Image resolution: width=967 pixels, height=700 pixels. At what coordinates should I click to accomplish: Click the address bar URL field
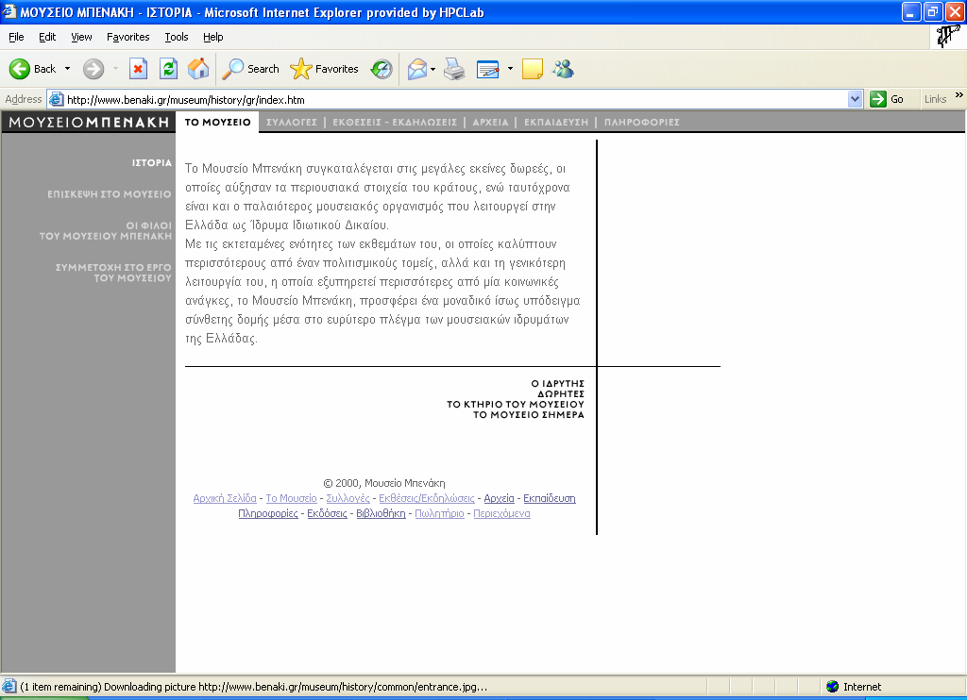tap(455, 99)
